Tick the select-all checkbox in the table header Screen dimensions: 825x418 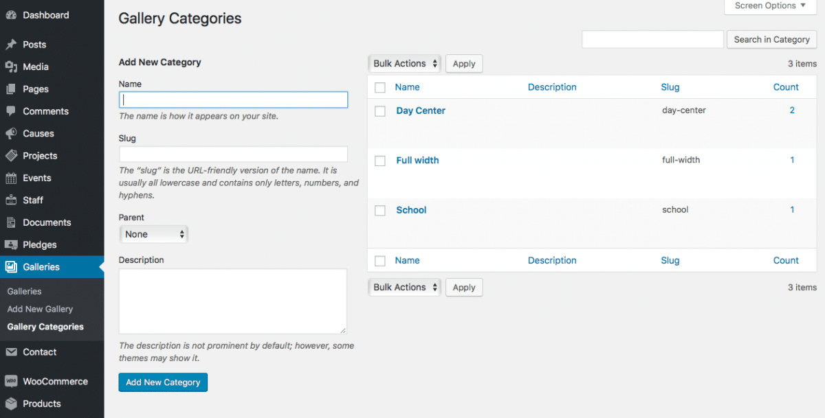click(380, 87)
